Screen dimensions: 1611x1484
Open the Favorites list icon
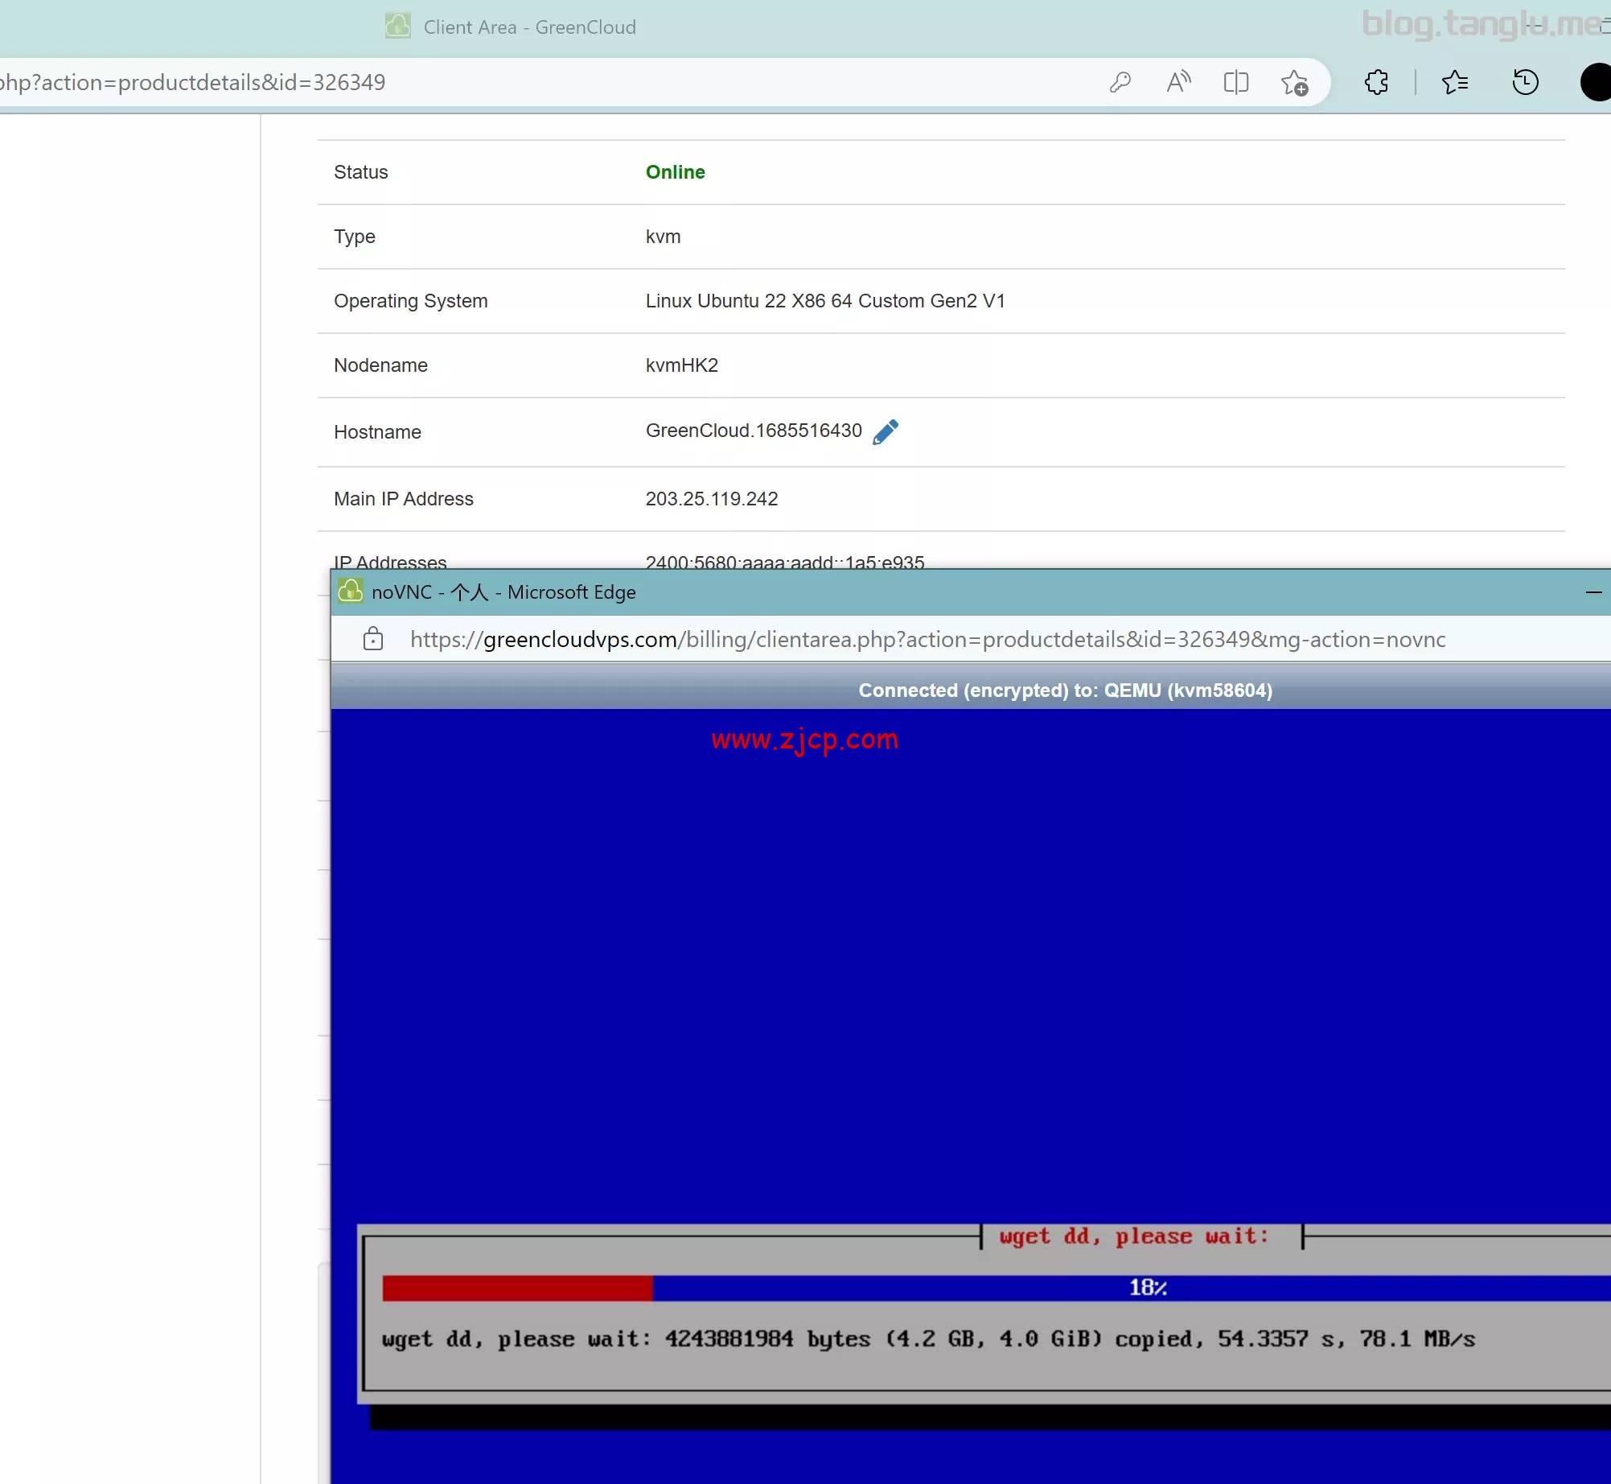click(x=1456, y=82)
